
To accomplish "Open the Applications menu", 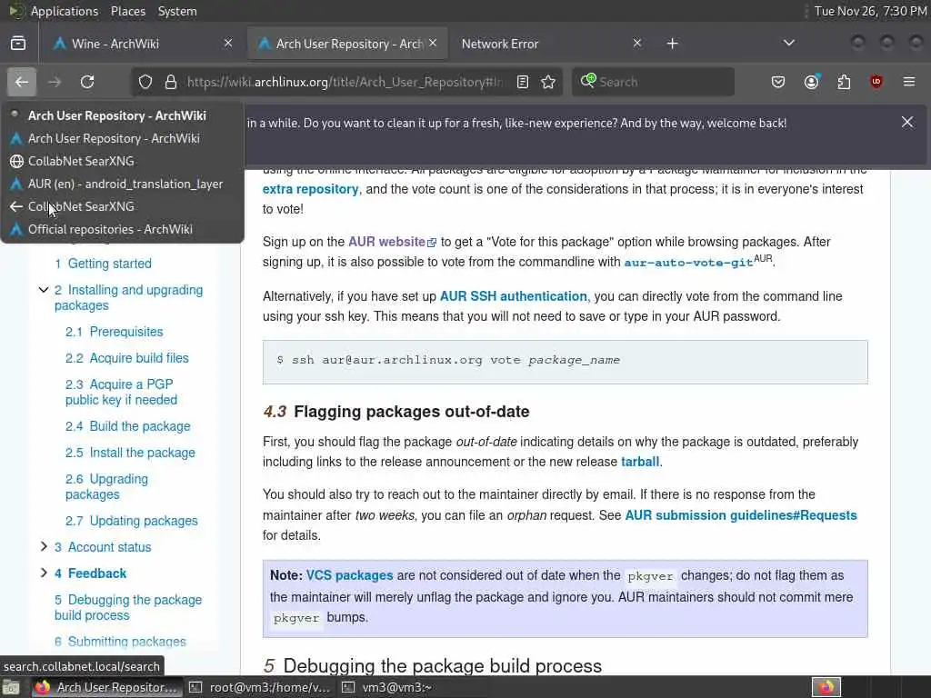I will [x=65, y=11].
